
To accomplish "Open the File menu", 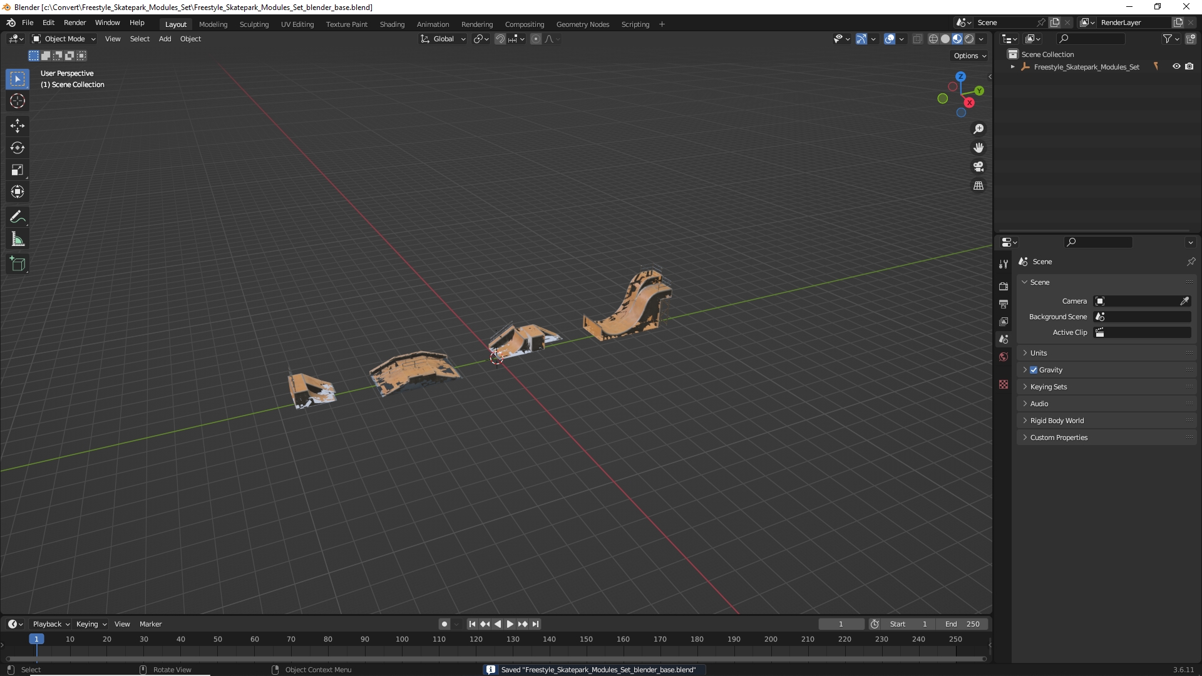I will pos(28,23).
